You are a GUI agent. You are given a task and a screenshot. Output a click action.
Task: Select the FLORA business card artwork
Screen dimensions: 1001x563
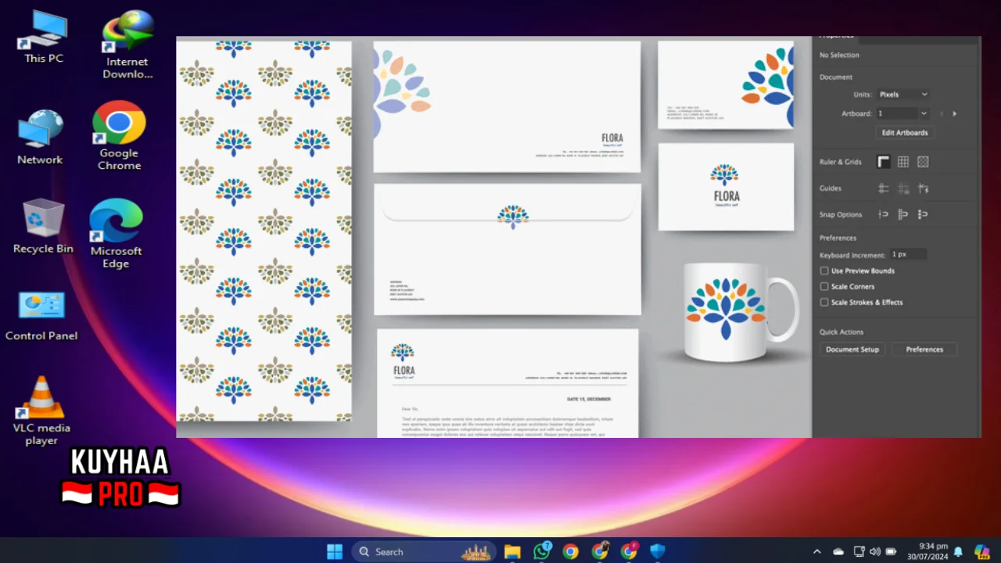pos(726,186)
